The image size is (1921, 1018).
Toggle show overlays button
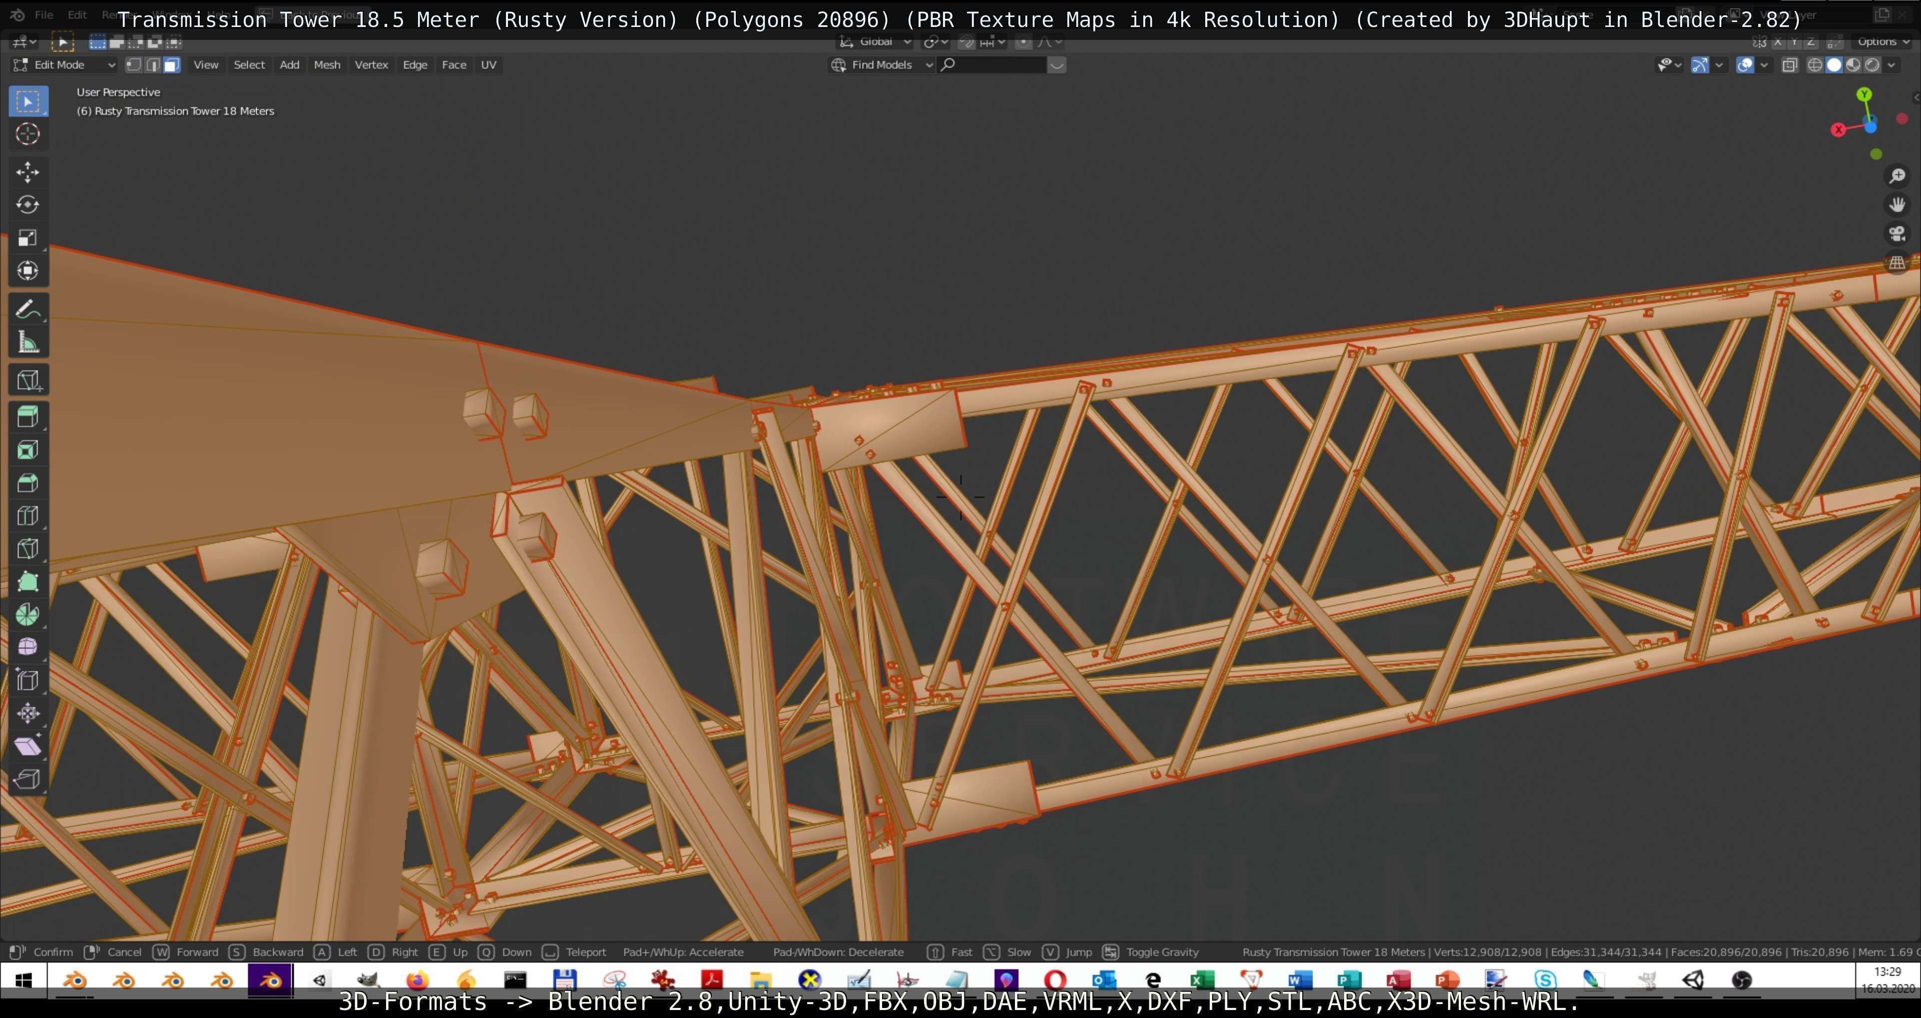(1745, 65)
